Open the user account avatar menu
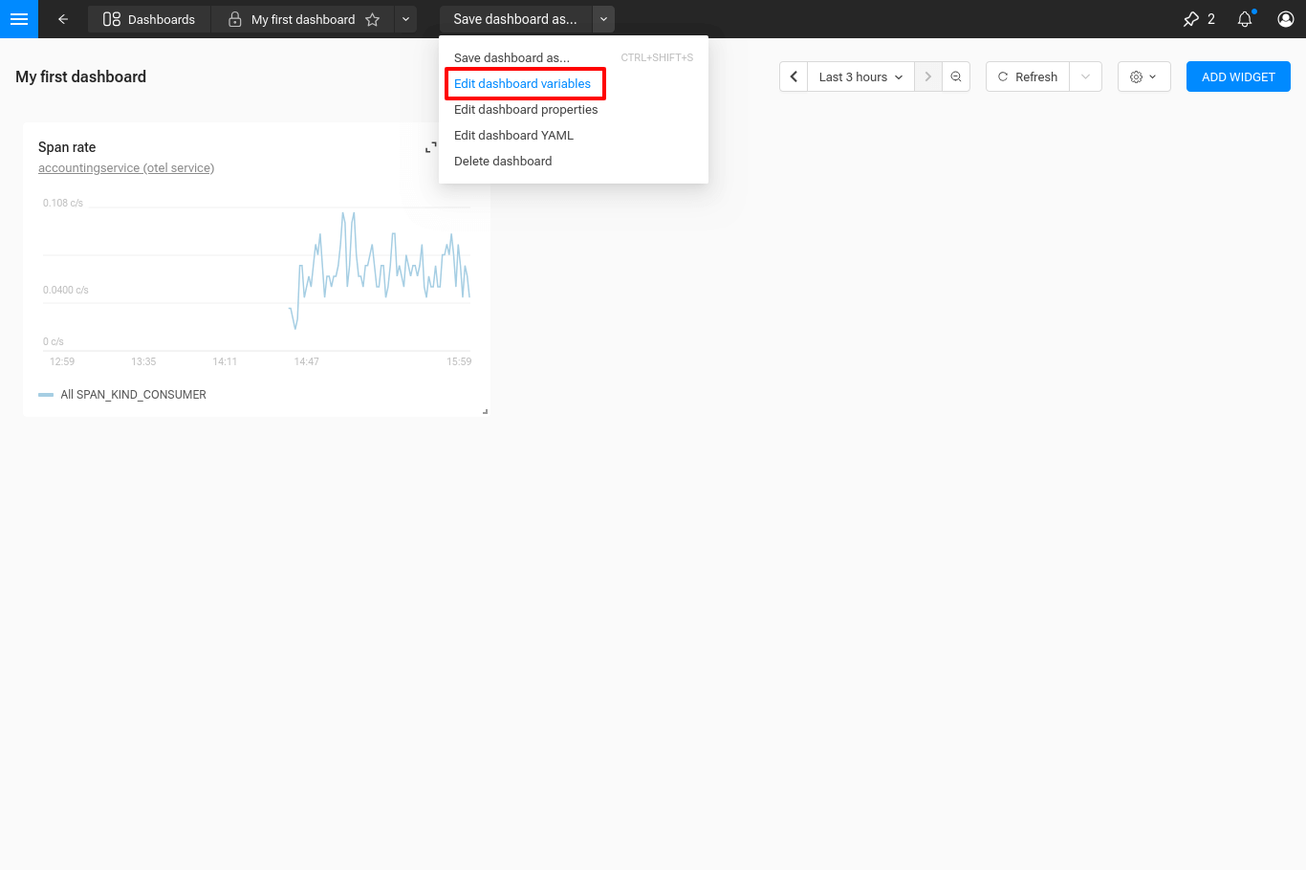 pyautogui.click(x=1286, y=18)
